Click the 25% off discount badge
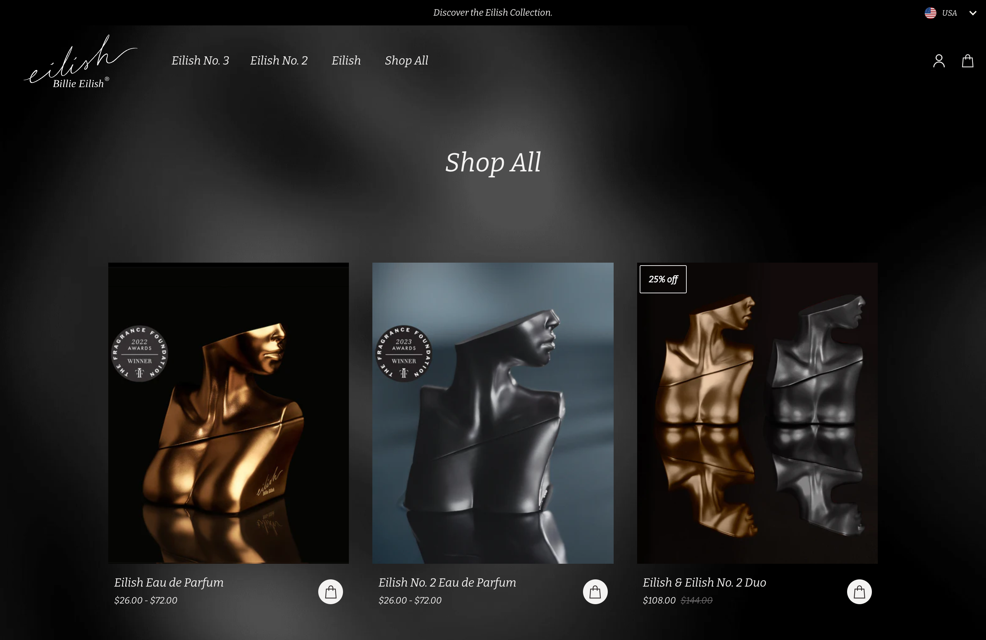Image resolution: width=986 pixels, height=640 pixels. [663, 279]
